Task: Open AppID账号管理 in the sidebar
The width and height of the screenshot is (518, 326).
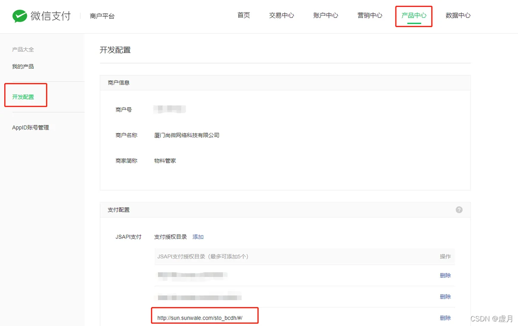Action: coord(31,127)
